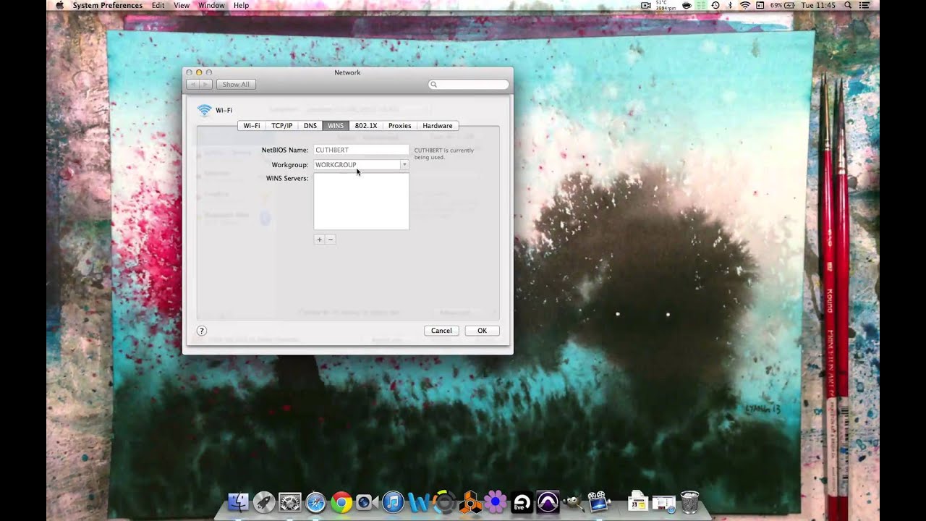Open the purple flower app in Dock
The width and height of the screenshot is (926, 521).
click(496, 501)
